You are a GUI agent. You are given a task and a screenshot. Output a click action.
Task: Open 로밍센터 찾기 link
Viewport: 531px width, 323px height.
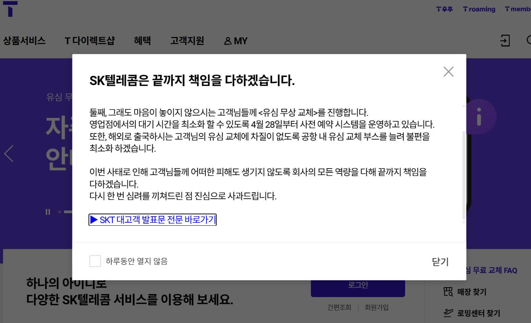[479, 313]
